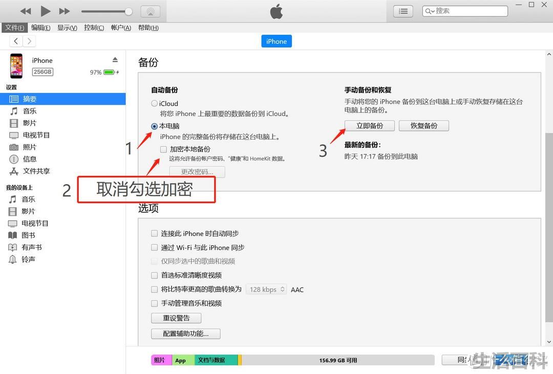The image size is (553, 374).
Task: Toggle the 加密本地备份 checkbox
Action: [163, 149]
